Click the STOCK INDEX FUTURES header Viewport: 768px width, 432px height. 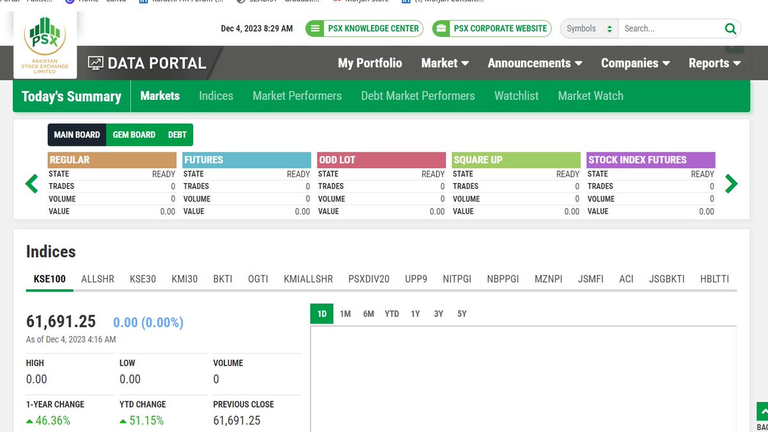click(x=650, y=160)
